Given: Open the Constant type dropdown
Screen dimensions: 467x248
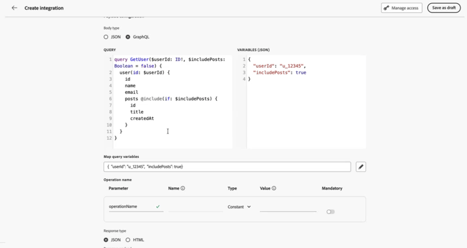Looking at the screenshot, I should (x=239, y=207).
